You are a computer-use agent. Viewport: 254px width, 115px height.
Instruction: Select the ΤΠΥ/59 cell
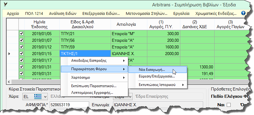click(x=85, y=47)
